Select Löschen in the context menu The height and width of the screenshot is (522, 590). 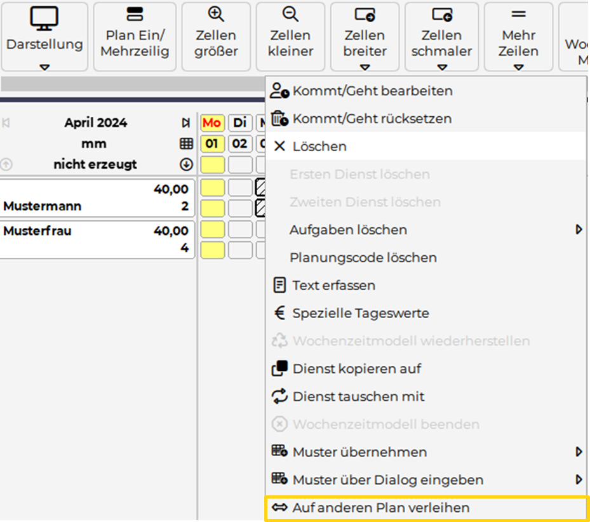pos(319,147)
